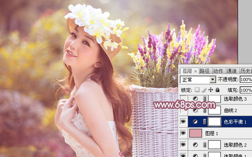Click the 不透明度 opacity value field

(x=246, y=79)
